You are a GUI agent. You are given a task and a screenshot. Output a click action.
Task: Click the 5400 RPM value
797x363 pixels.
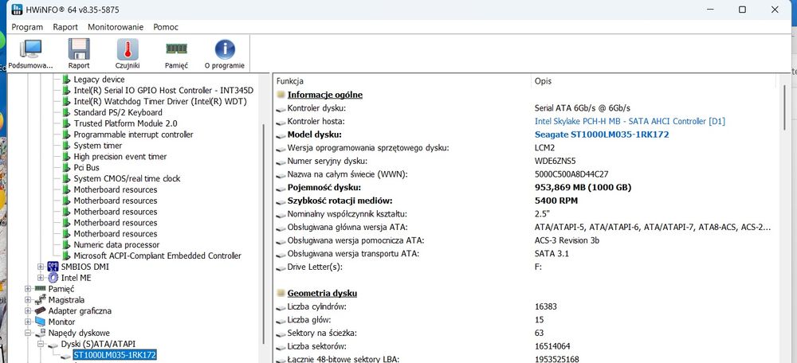click(556, 201)
